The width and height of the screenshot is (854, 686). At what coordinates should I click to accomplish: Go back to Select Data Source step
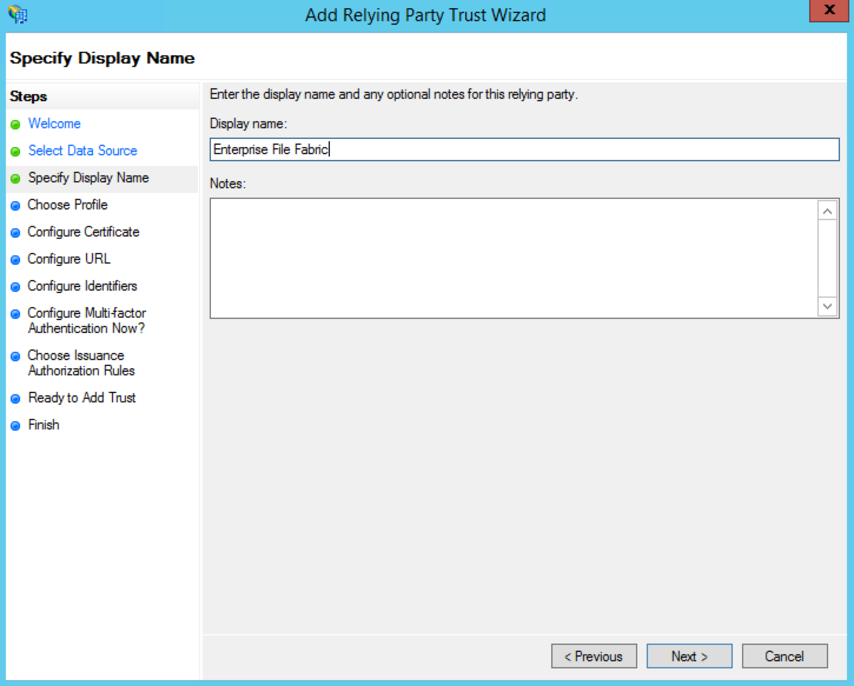click(82, 151)
